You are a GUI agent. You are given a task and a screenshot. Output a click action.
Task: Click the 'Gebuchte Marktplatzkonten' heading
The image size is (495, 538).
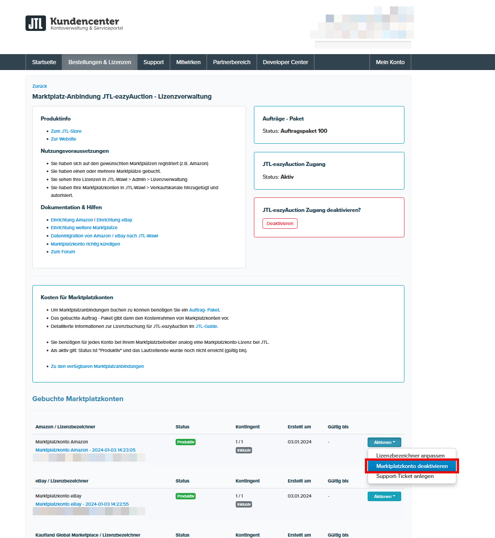[78, 399]
